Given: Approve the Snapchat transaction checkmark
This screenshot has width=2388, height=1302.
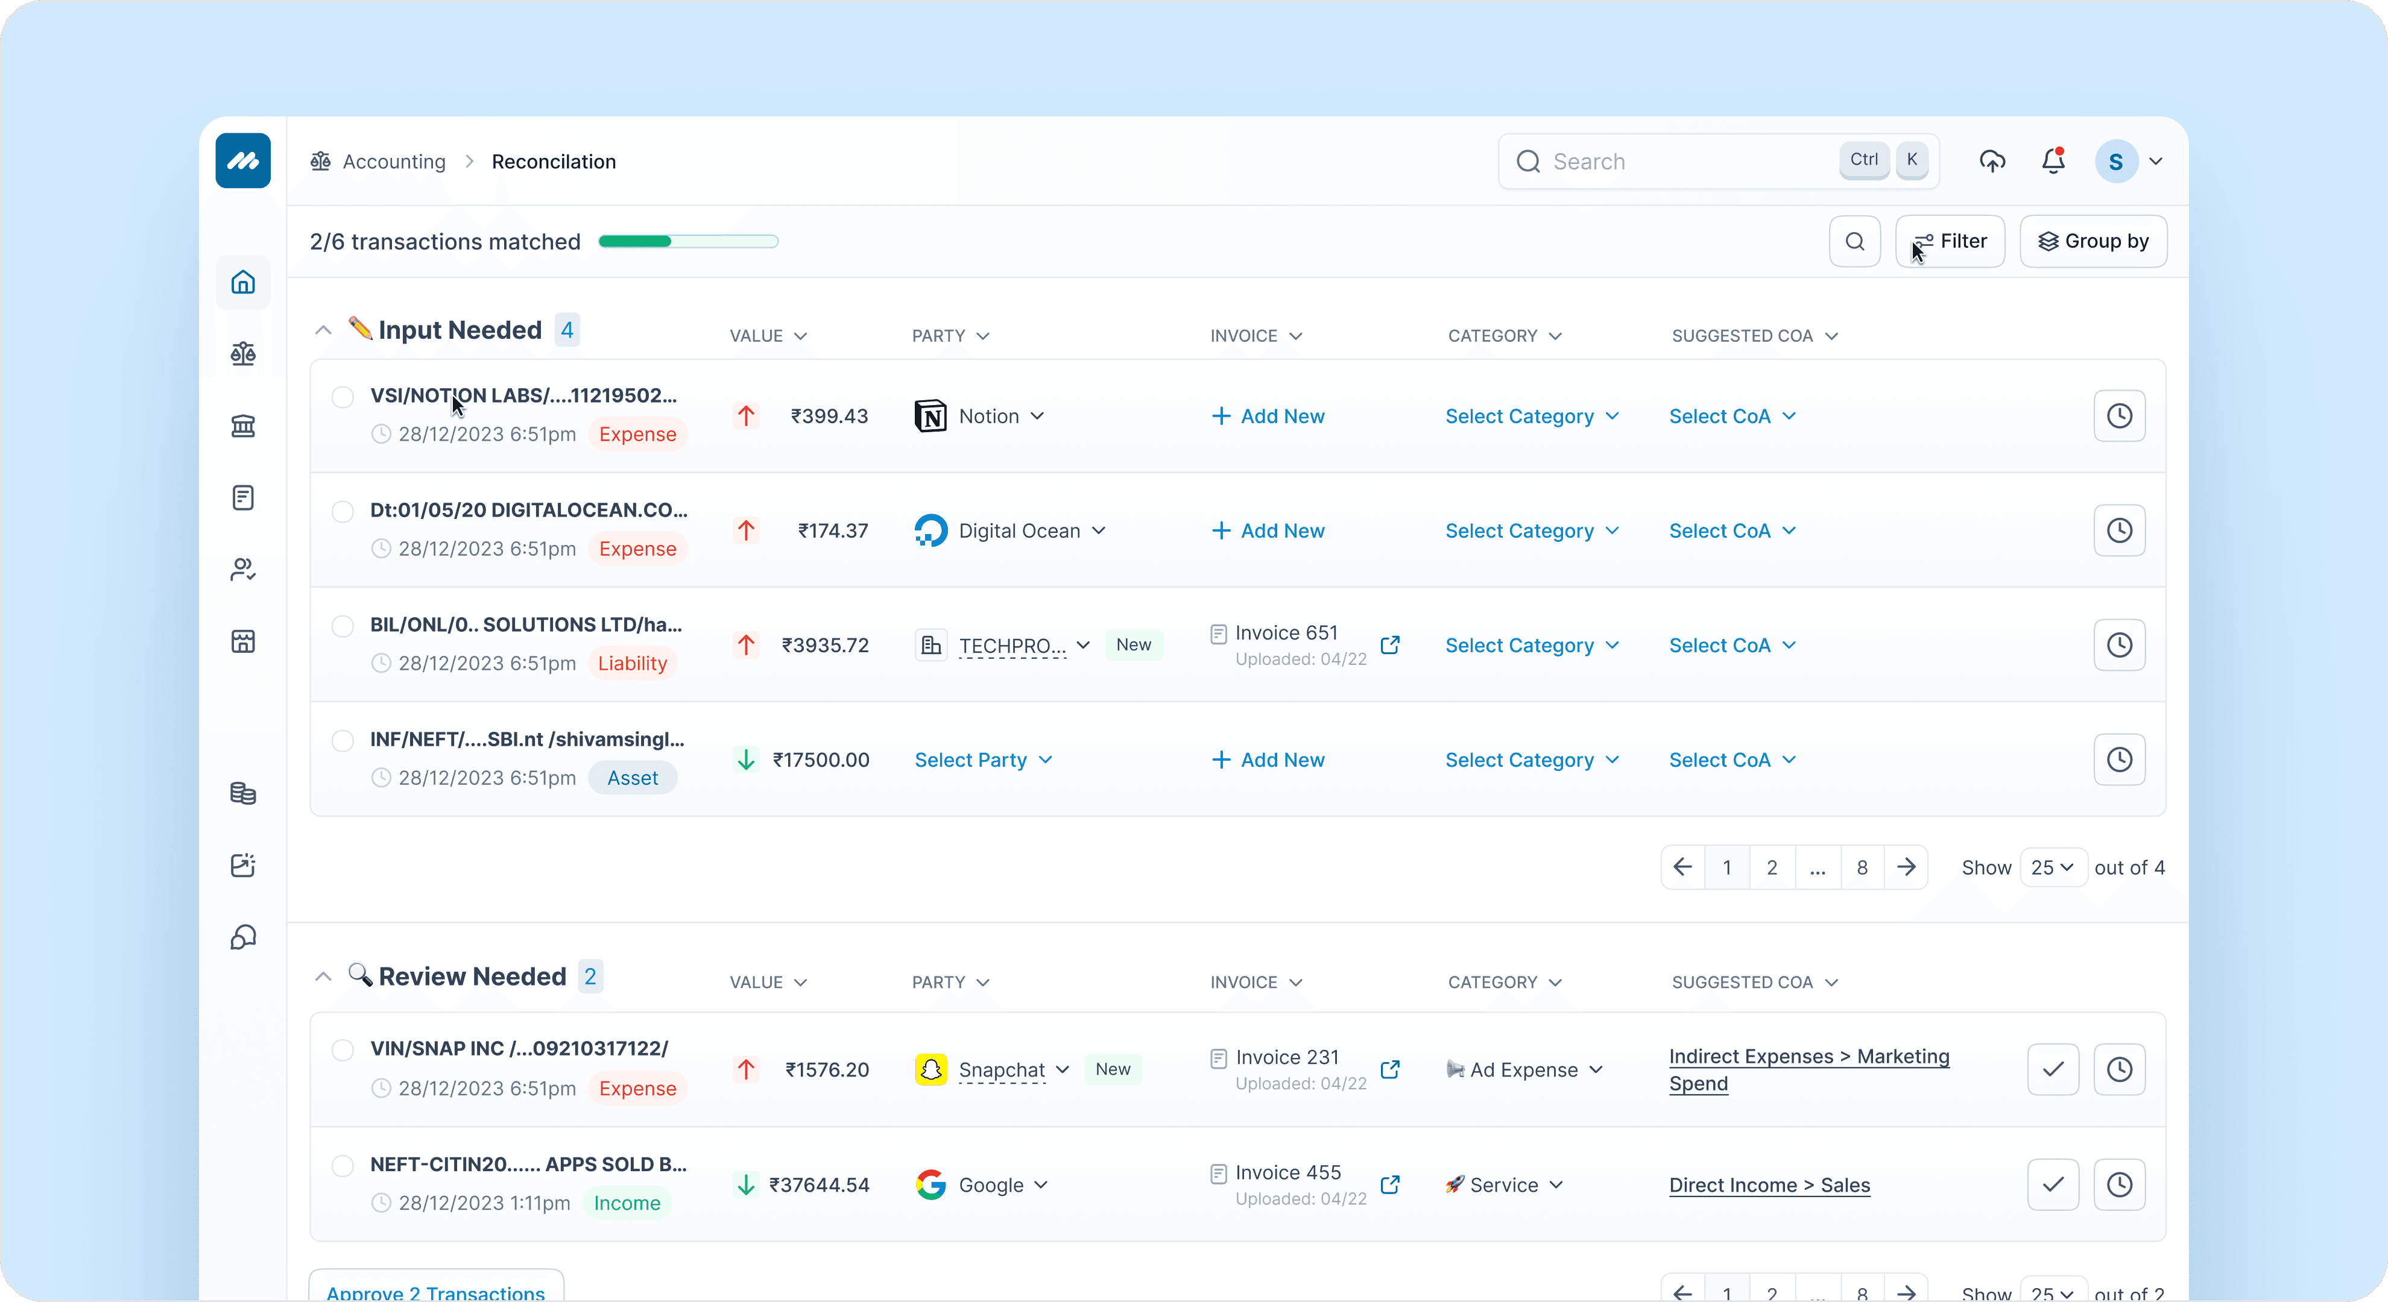Looking at the screenshot, I should pyautogui.click(x=2053, y=1069).
